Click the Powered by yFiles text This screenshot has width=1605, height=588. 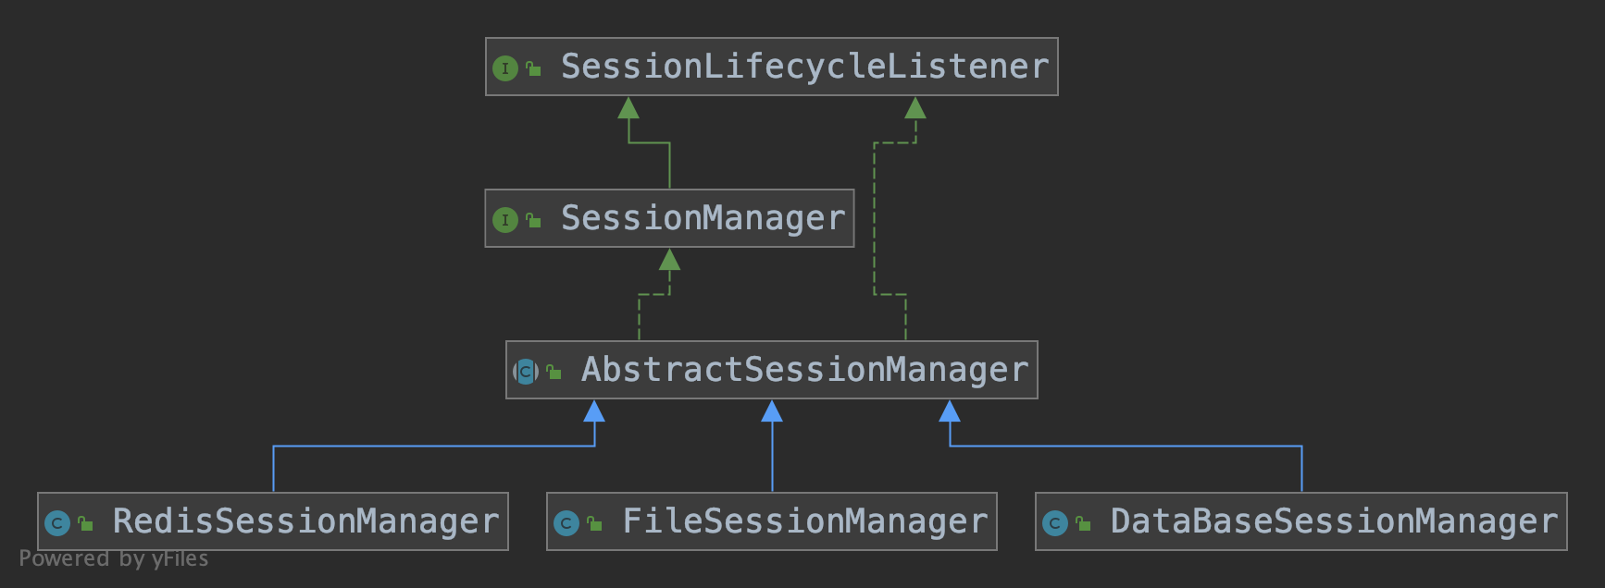tap(114, 558)
